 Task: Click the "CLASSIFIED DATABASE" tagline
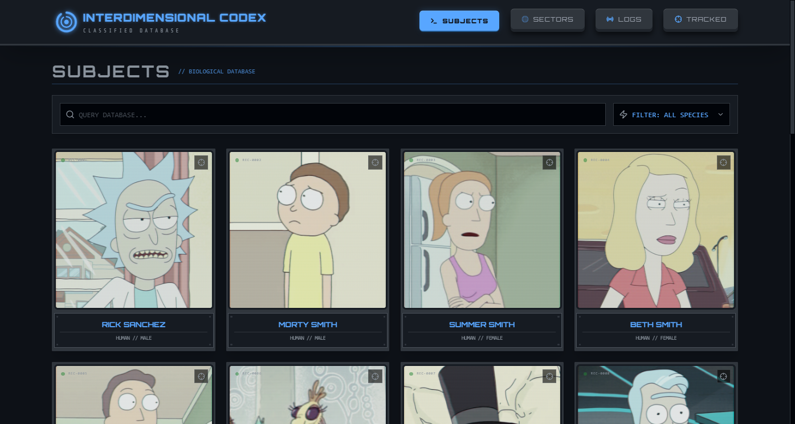click(132, 31)
